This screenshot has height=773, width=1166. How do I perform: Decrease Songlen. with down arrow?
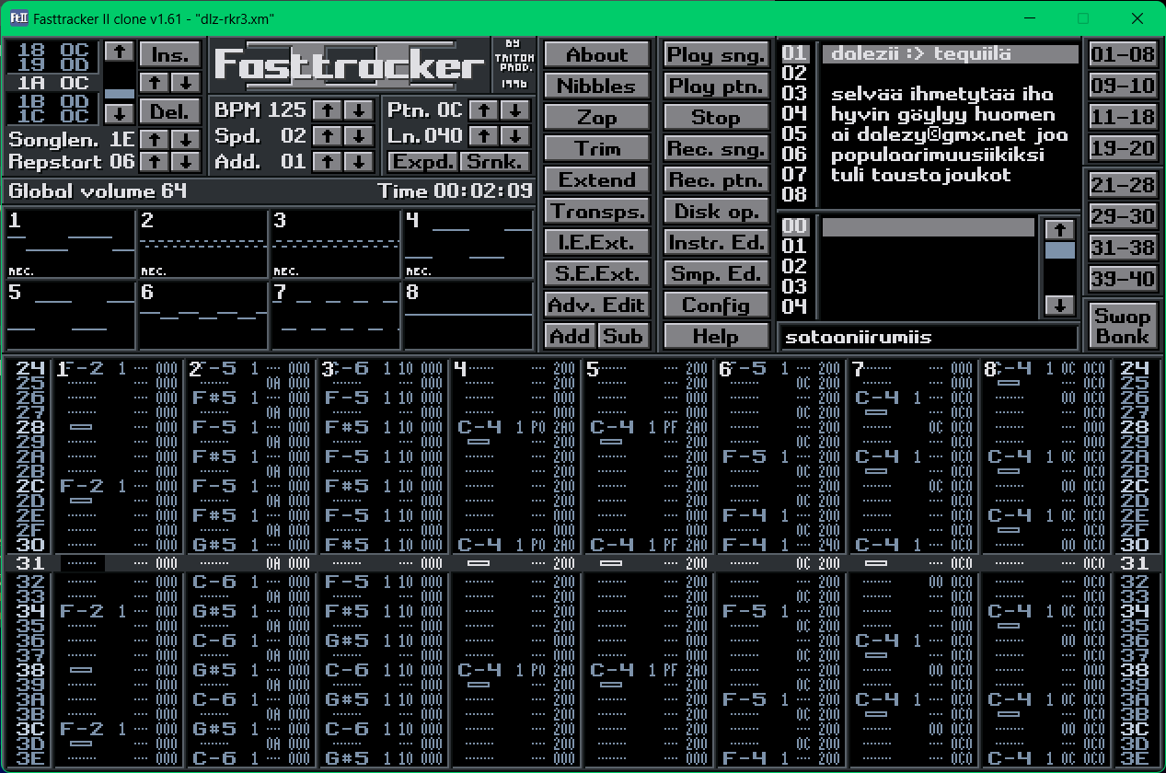point(186,139)
